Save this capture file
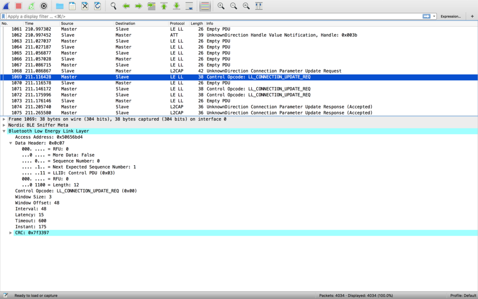 tap(72, 6)
